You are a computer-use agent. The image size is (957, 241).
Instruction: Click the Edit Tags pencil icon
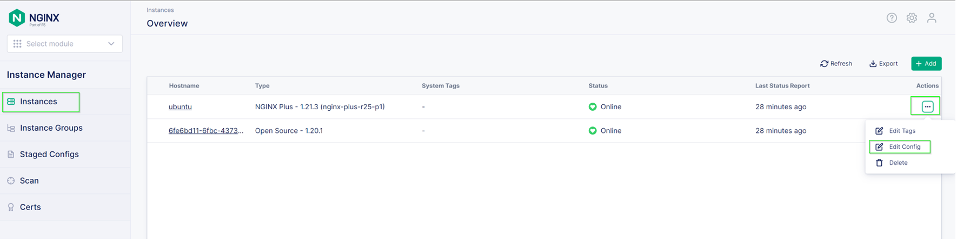[879, 131]
